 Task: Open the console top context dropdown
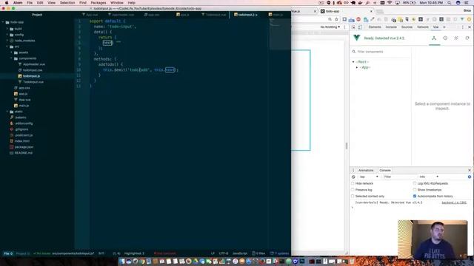tap(368, 177)
